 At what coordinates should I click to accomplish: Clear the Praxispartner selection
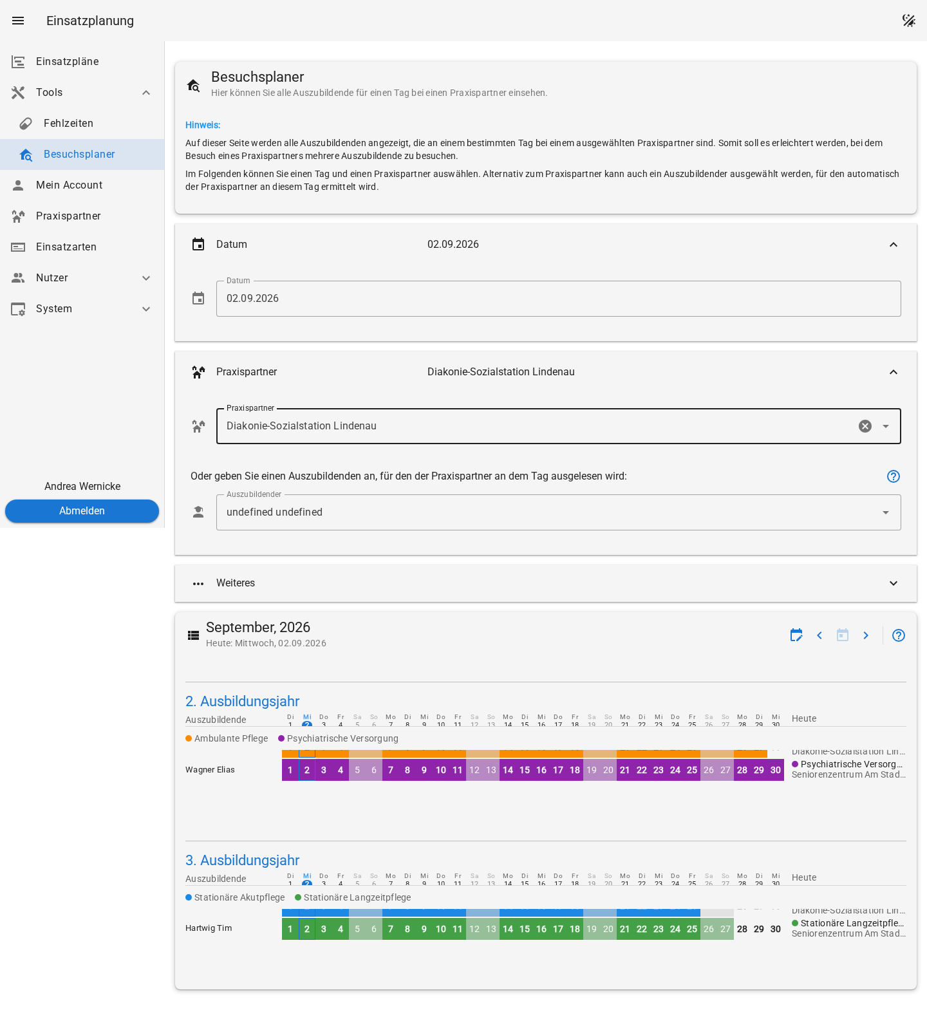click(x=865, y=426)
